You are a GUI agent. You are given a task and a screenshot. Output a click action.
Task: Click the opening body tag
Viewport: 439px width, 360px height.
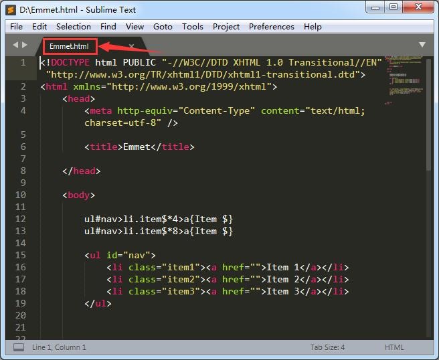79,195
